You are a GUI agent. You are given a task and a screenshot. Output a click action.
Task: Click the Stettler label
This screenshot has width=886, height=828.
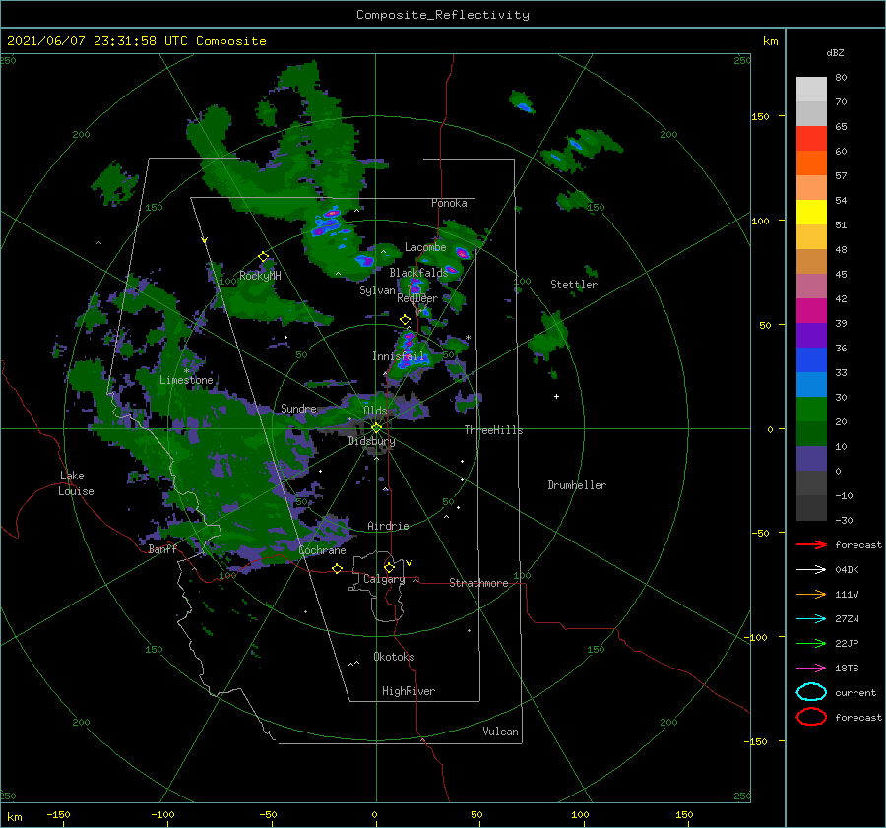click(574, 285)
